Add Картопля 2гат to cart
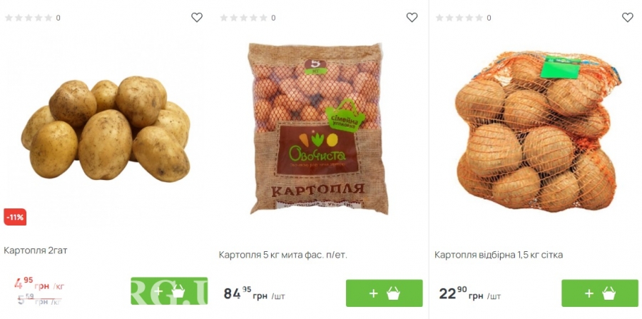This screenshot has height=319, width=642. (x=169, y=291)
